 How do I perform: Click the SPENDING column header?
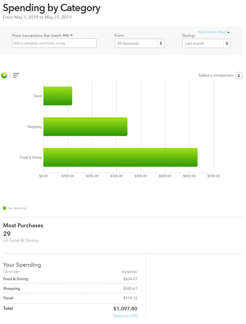coord(129,272)
